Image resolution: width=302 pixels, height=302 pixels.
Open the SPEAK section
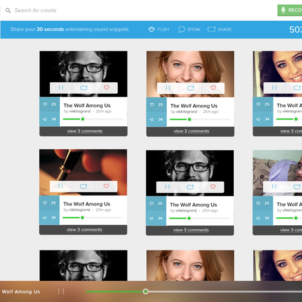(189, 30)
